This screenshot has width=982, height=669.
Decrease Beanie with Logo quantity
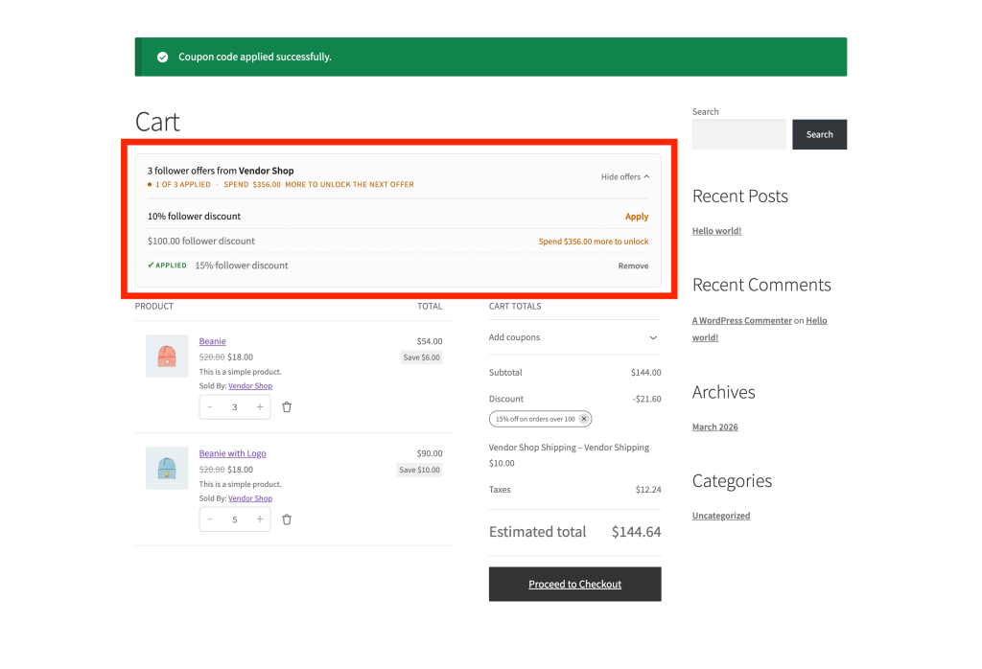210,519
